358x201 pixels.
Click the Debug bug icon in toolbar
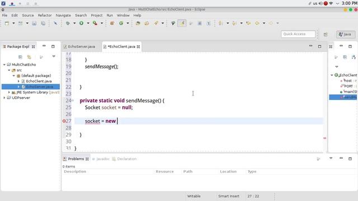click(x=68, y=23)
